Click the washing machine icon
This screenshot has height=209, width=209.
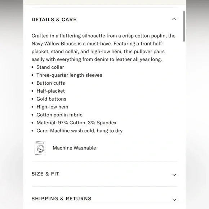40,148
